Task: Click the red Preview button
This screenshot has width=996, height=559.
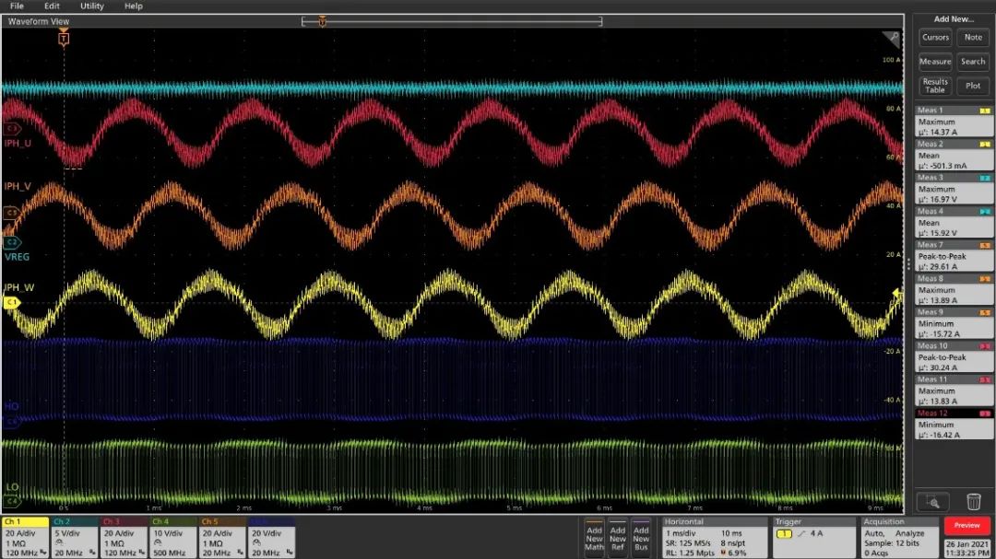Action: [x=966, y=525]
